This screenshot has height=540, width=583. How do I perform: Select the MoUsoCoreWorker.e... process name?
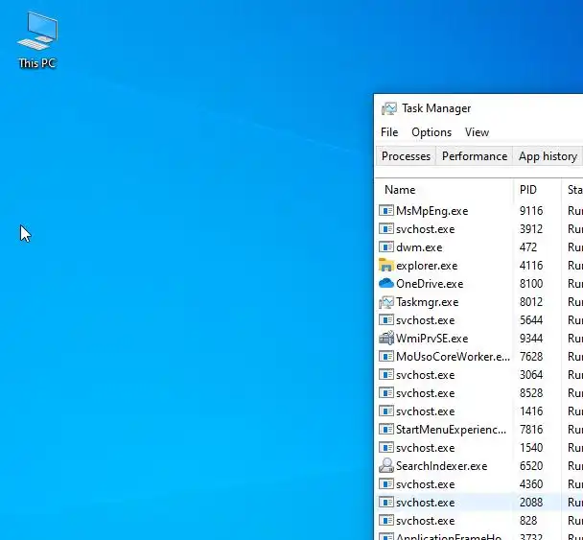point(453,357)
